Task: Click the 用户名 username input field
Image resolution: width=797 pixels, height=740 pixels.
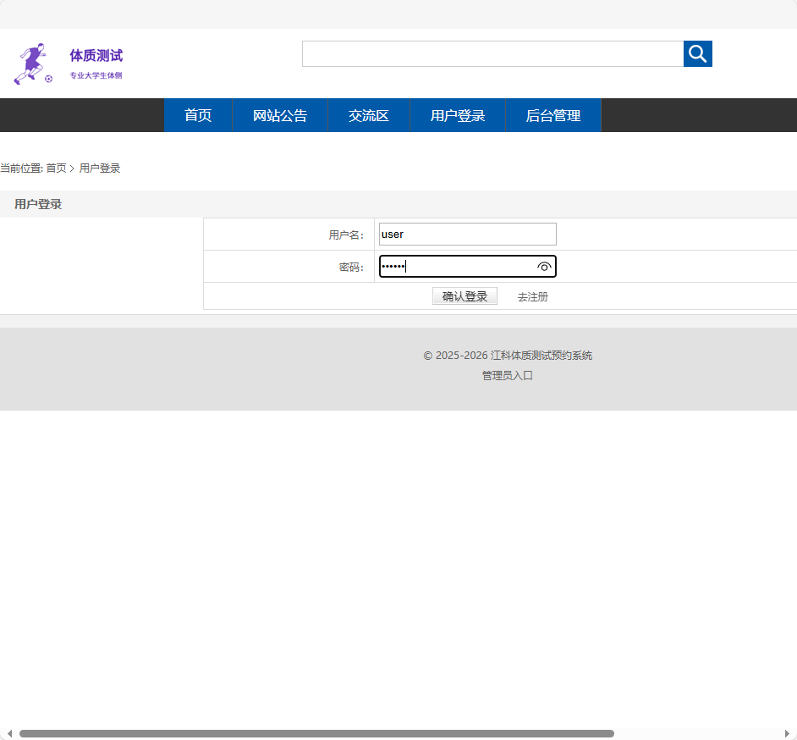Action: (x=467, y=234)
